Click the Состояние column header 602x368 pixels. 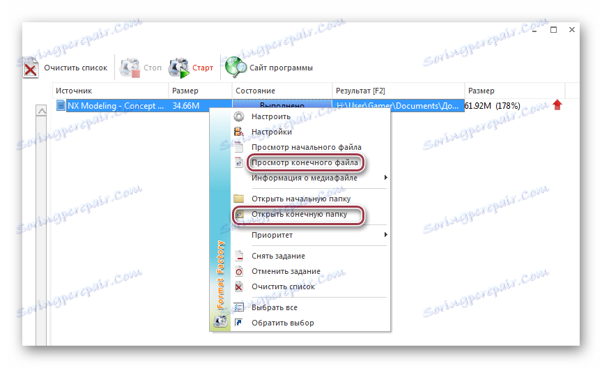tap(281, 91)
